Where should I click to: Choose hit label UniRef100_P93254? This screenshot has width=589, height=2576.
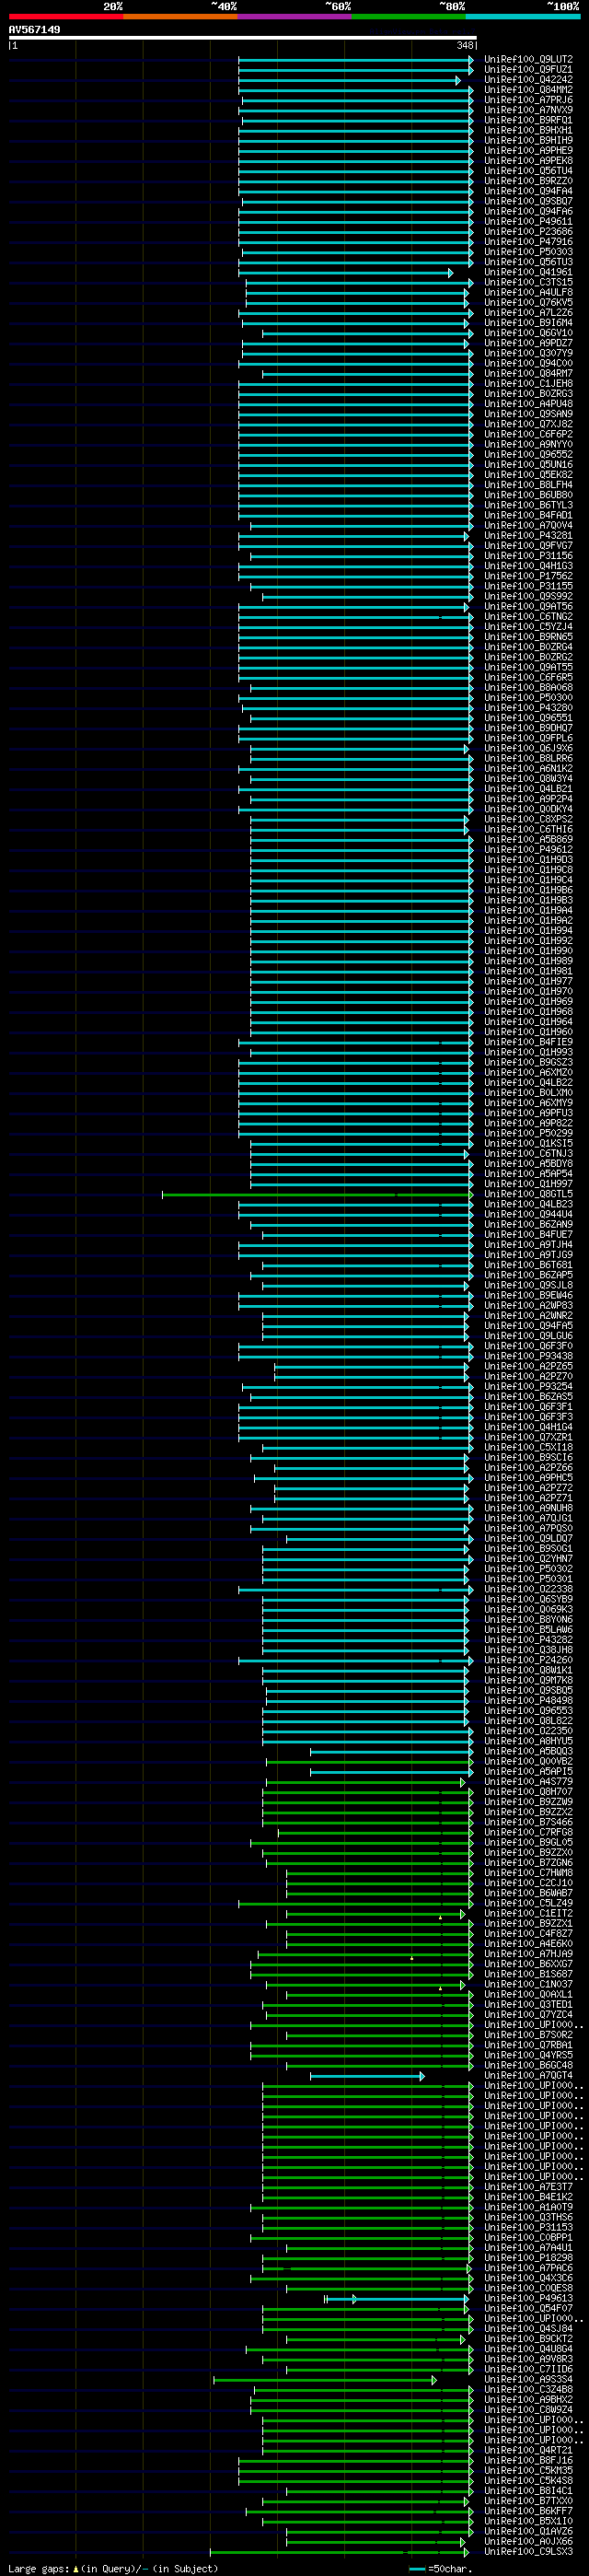click(x=529, y=1386)
